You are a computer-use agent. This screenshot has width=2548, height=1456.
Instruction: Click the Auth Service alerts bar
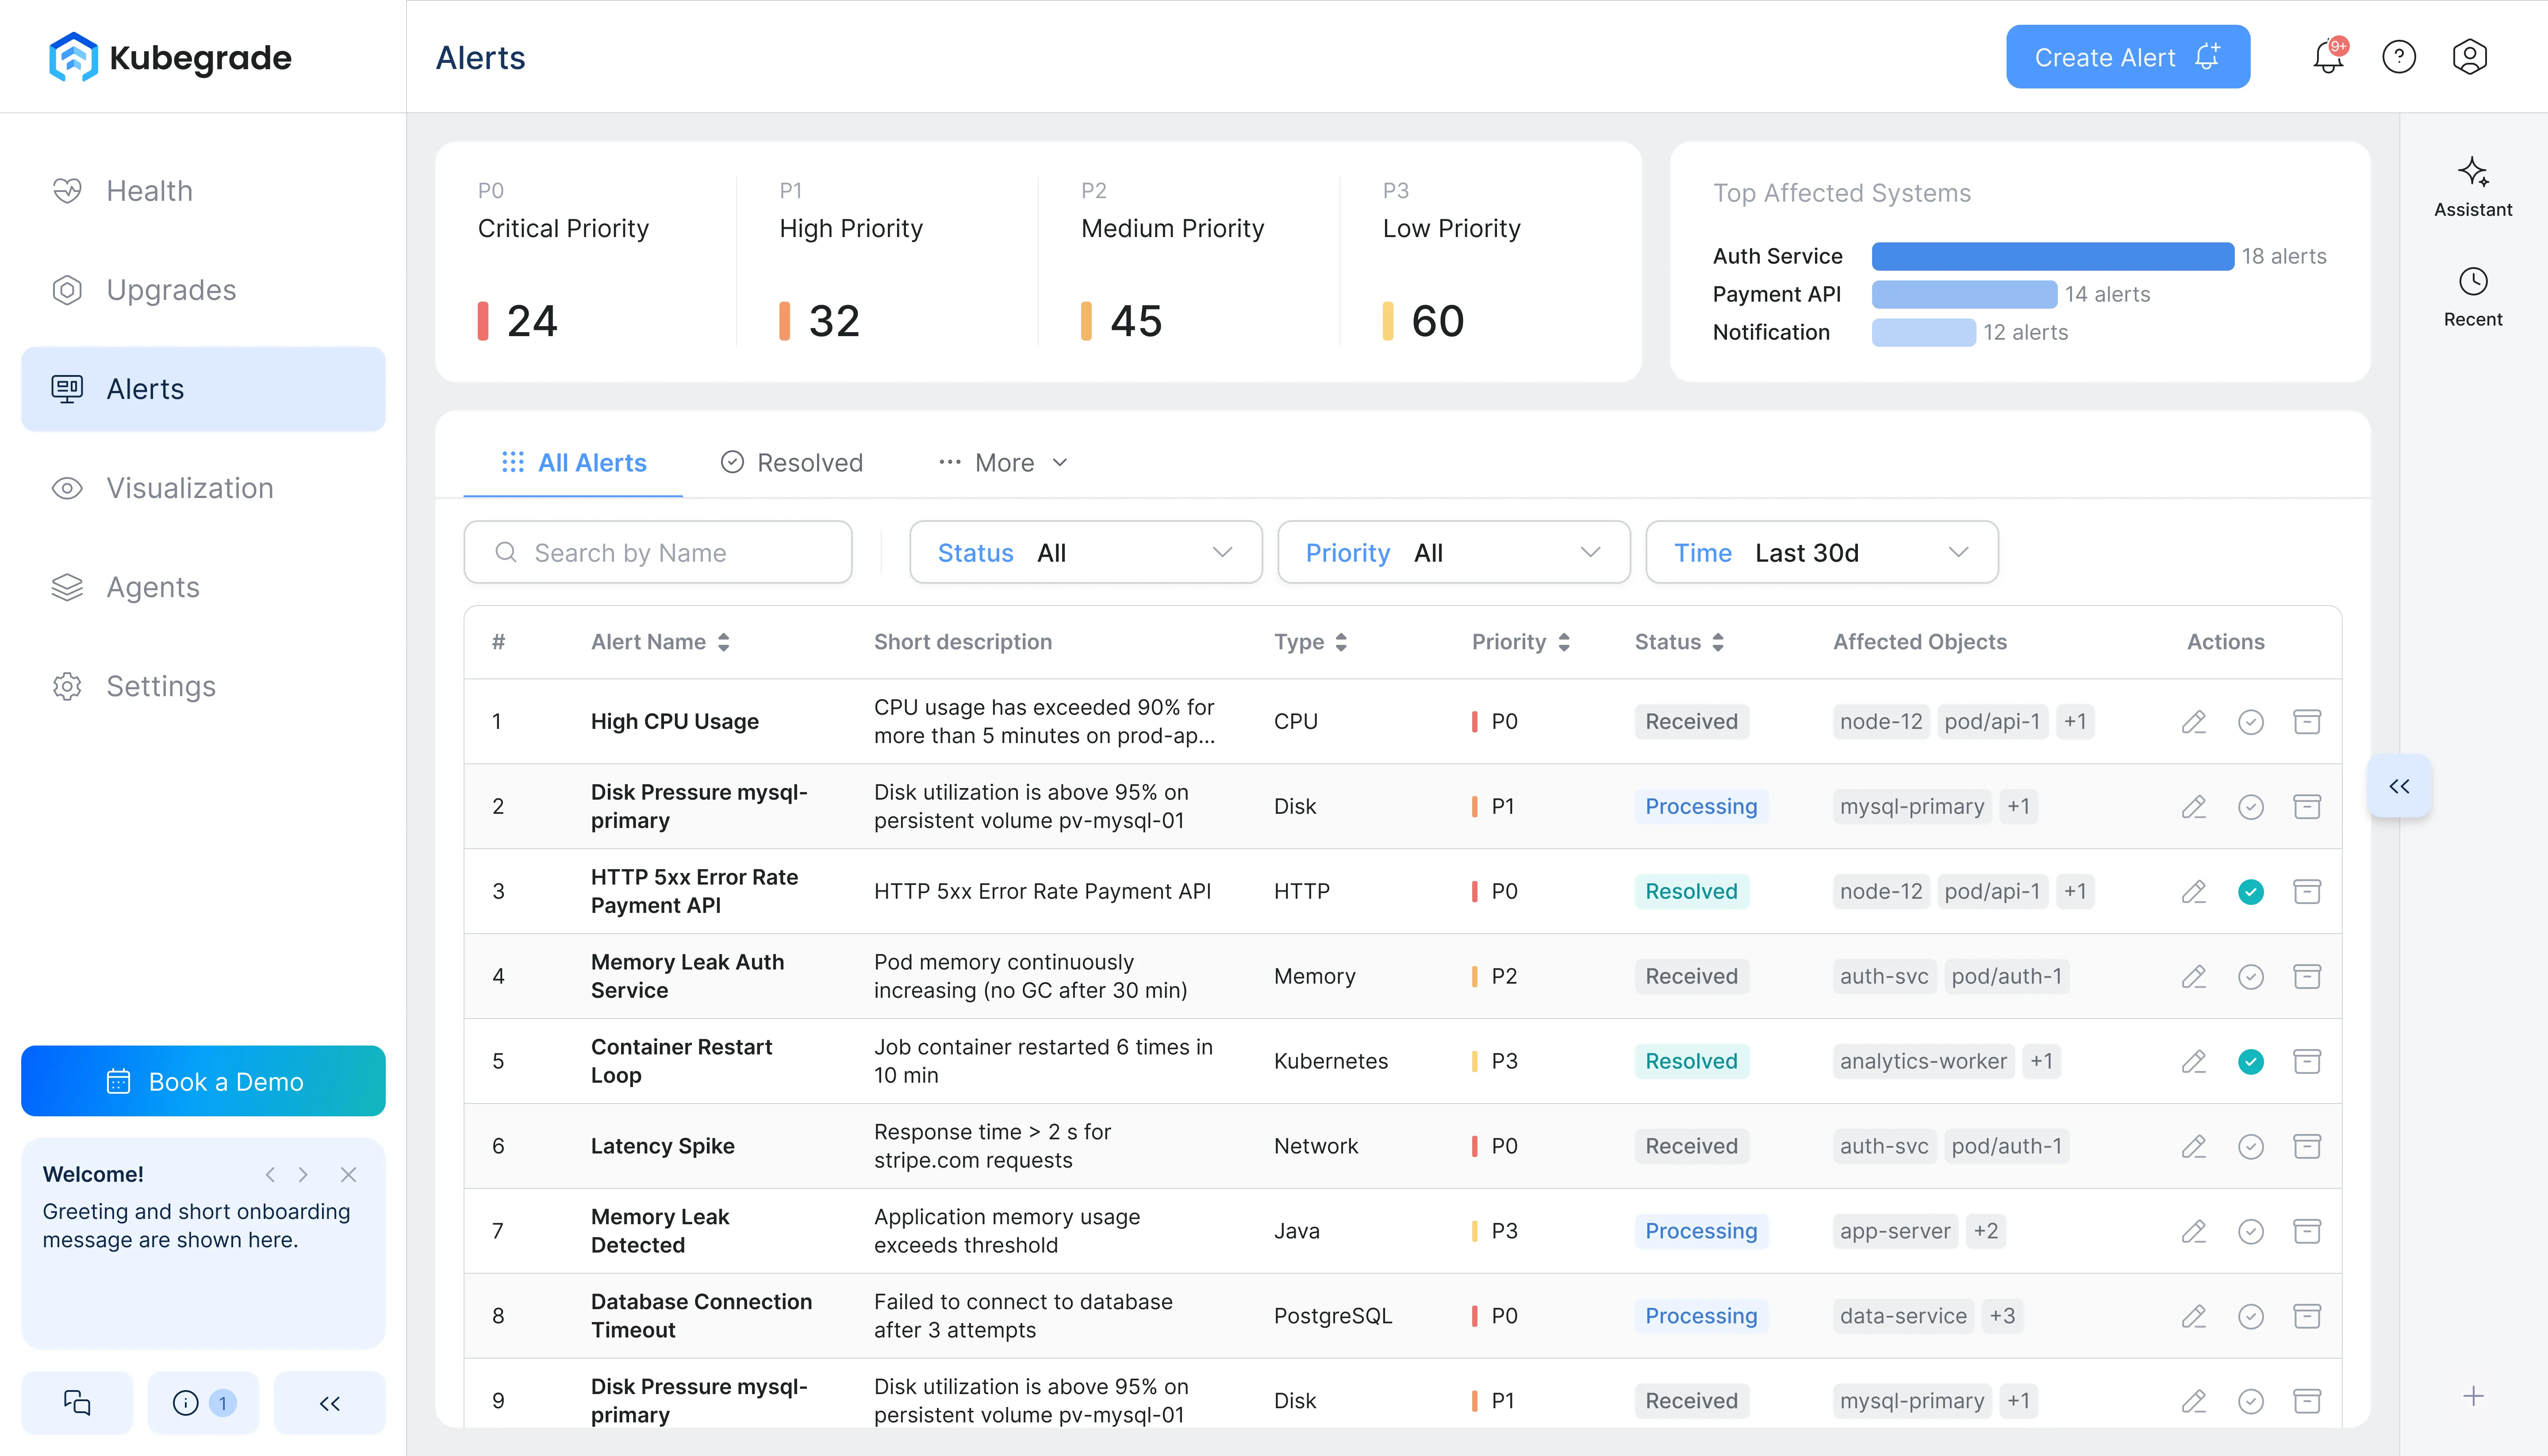coord(2052,256)
